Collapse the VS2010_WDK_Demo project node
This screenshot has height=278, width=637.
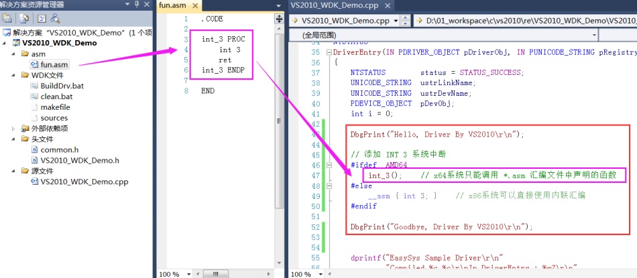pos(4,43)
